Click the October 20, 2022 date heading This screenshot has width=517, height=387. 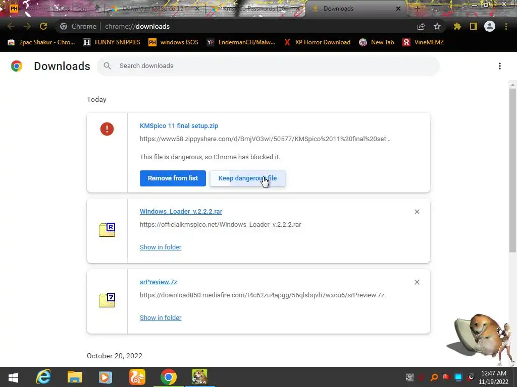[x=115, y=356]
